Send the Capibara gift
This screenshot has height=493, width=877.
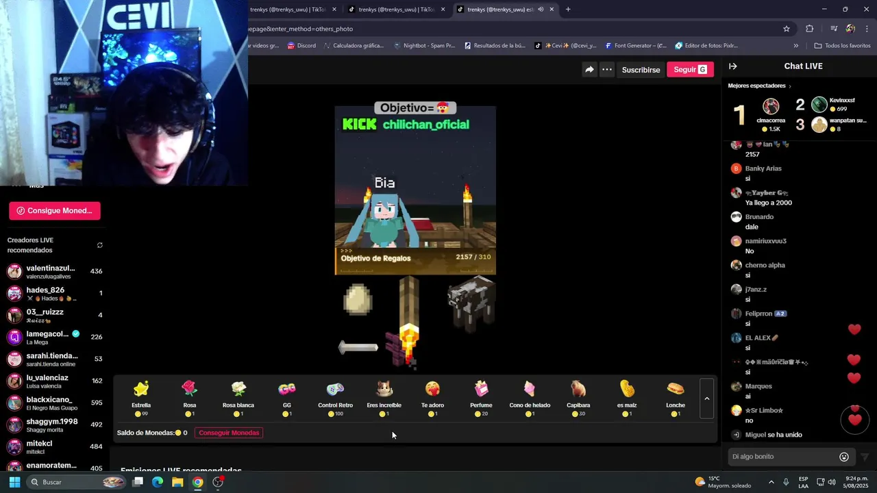(x=578, y=398)
